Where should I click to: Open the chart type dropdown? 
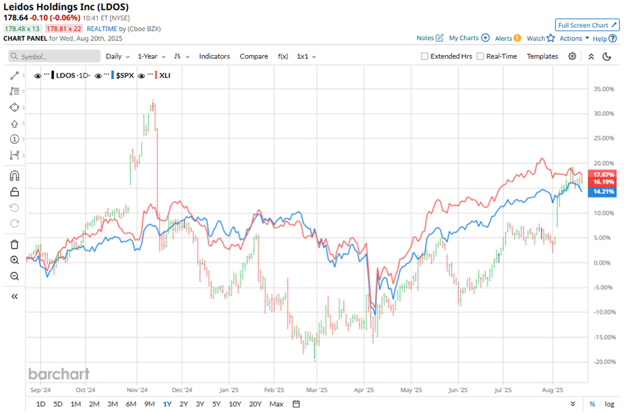coord(181,56)
